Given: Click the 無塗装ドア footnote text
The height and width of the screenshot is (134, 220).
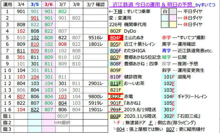Looking at the screenshot, I should click(135, 123).
